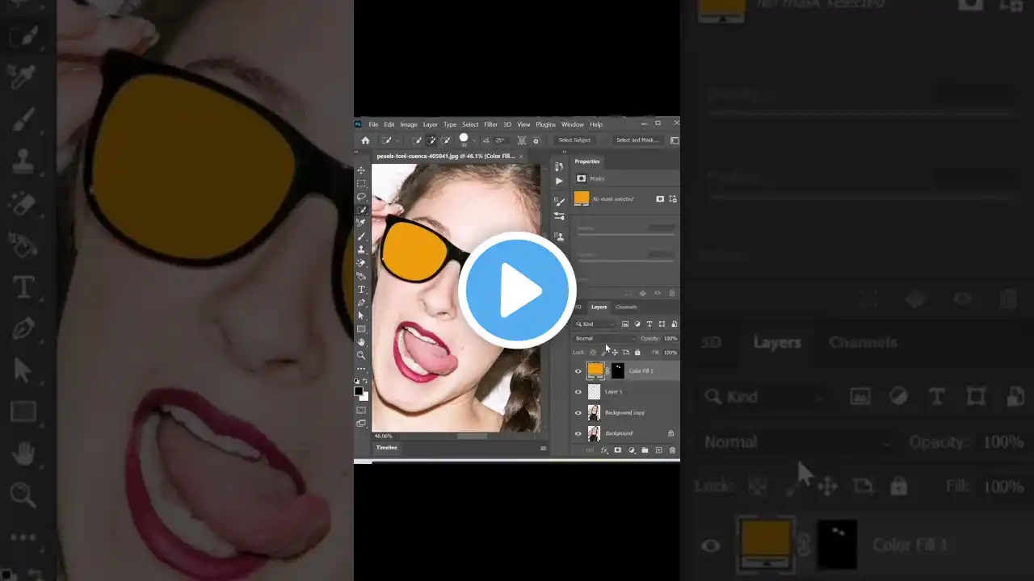Choose the Clone Stamp tool
This screenshot has height=581, width=1034.
(x=361, y=249)
